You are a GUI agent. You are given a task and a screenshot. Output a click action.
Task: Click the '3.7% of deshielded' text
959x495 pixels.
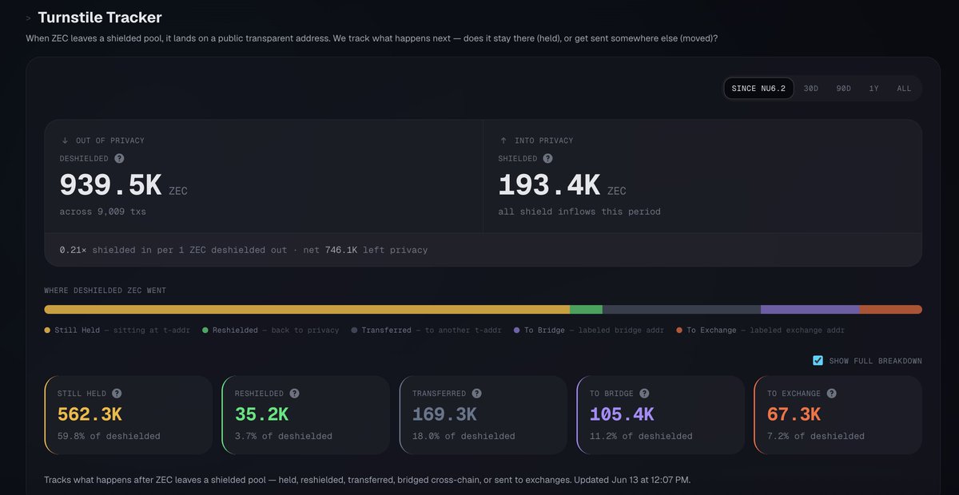pyautogui.click(x=284, y=436)
